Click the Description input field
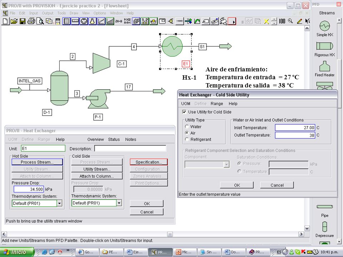 130,148
